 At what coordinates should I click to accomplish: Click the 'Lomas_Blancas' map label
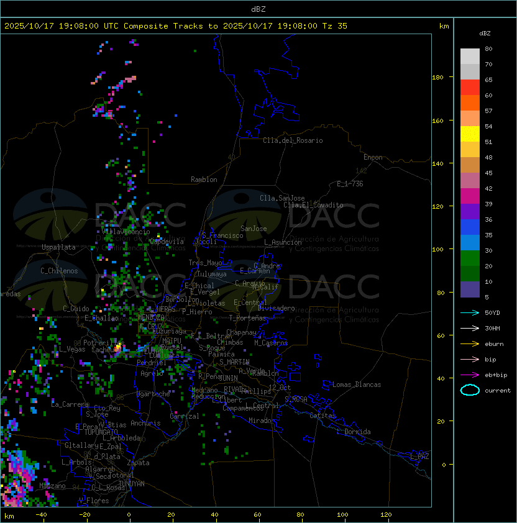coord(357,384)
